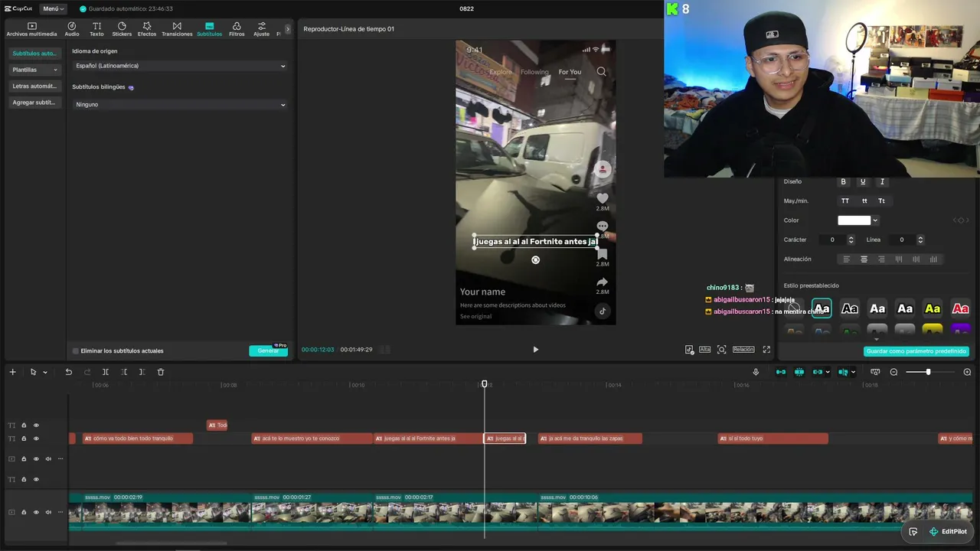Click the plus icon on the timeline toolbar
This screenshot has width=980, height=551.
[x=12, y=372]
